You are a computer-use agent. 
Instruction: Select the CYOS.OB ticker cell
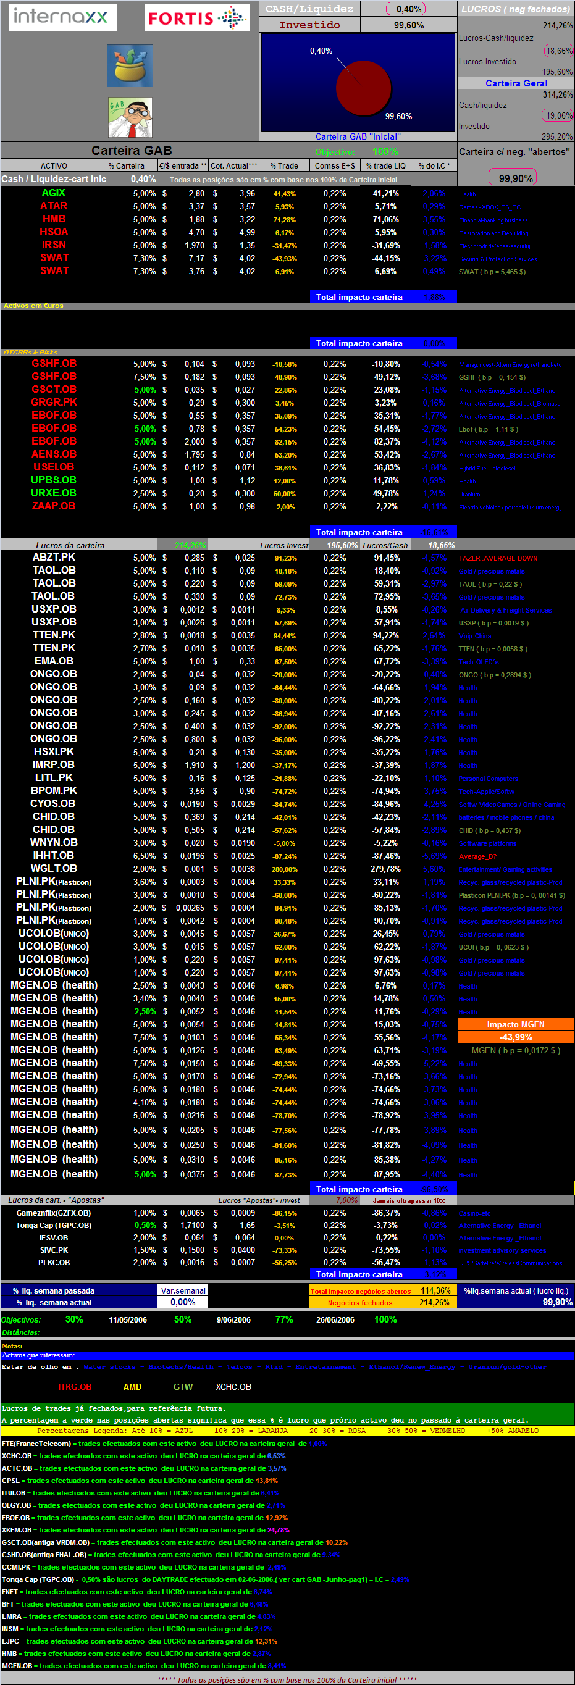54,803
